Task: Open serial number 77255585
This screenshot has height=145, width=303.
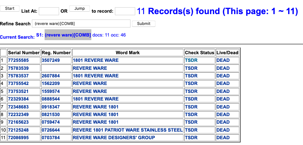Action: click(x=18, y=60)
